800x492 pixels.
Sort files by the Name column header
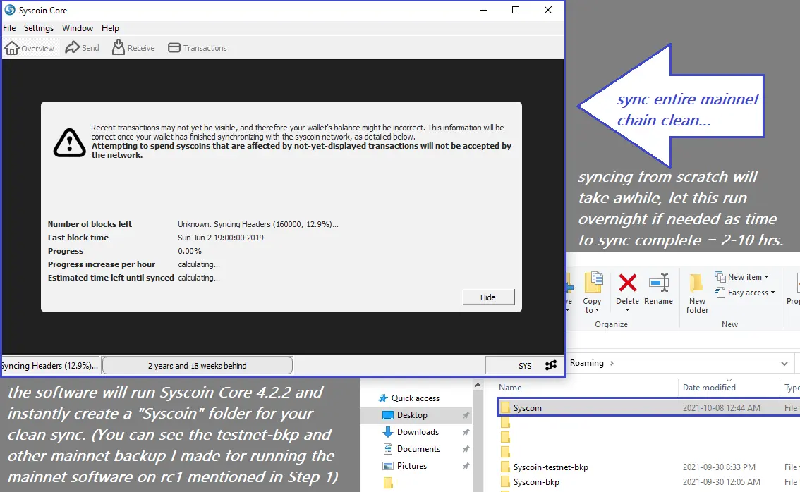510,388
